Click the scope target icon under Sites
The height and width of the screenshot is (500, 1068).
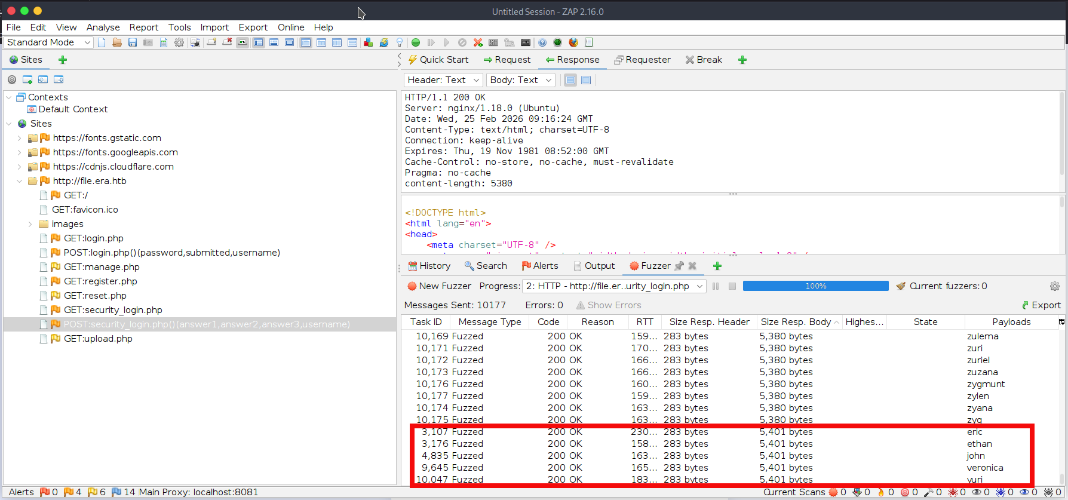(12, 79)
